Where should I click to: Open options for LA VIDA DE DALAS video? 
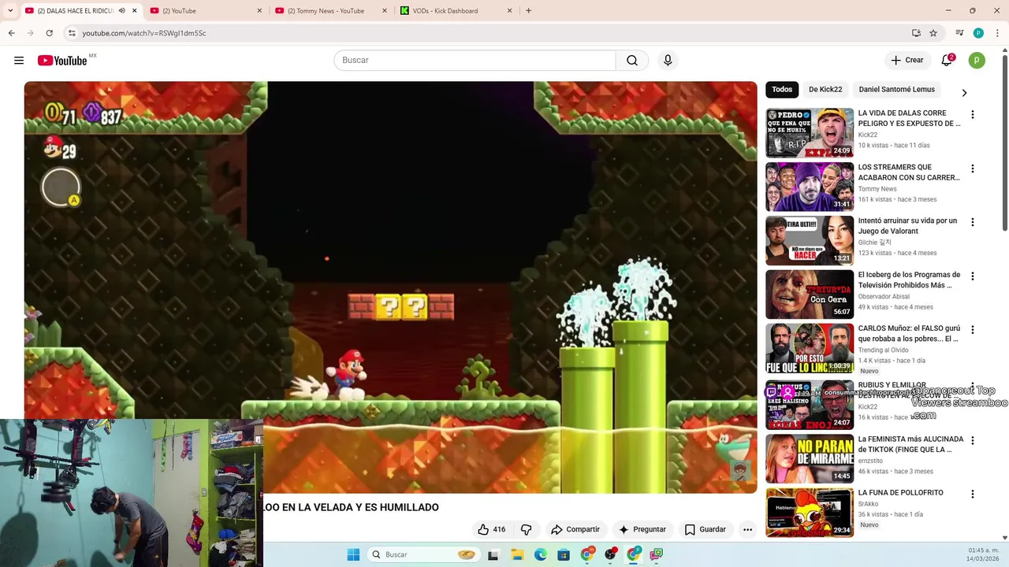(x=972, y=115)
